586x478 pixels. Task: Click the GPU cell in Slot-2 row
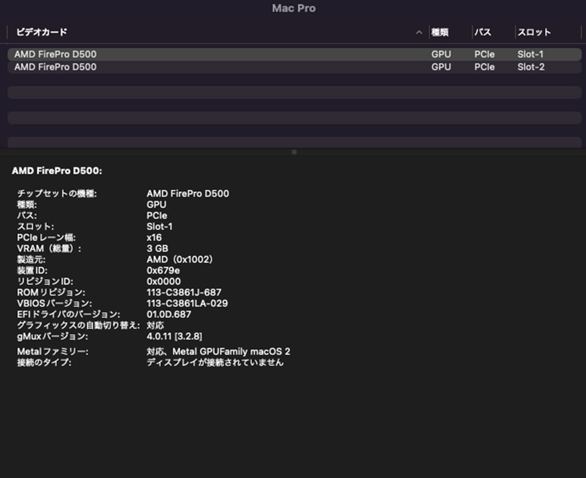click(x=441, y=67)
